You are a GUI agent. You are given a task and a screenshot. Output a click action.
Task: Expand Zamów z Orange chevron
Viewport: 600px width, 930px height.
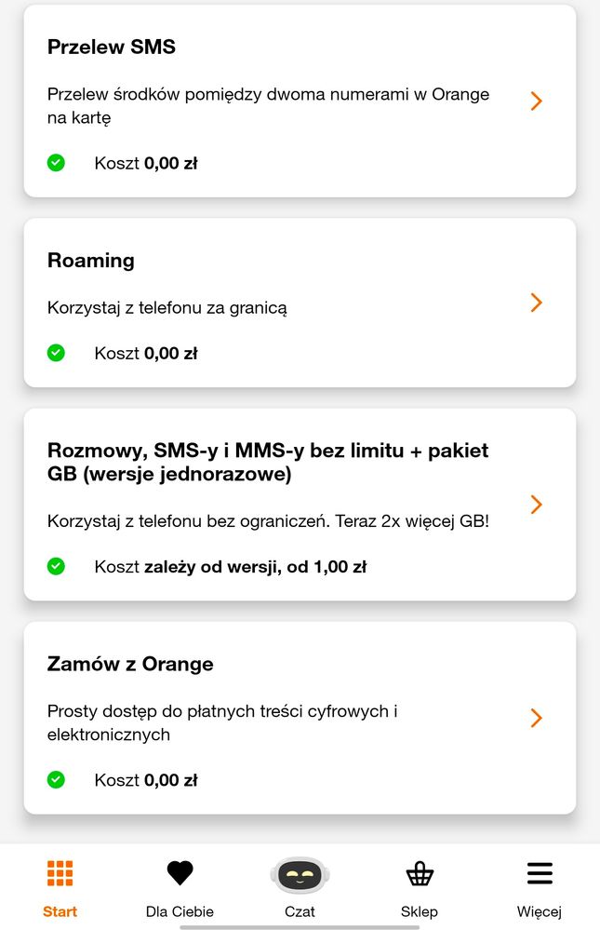coord(536,718)
